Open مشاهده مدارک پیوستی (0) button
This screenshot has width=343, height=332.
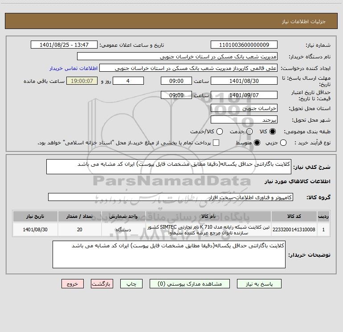point(190,284)
